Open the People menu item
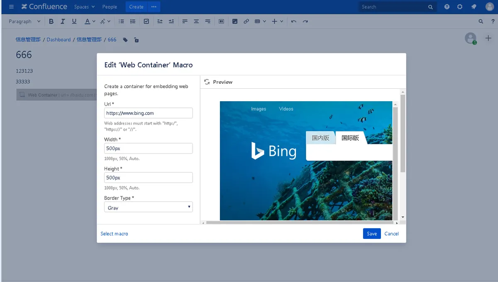This screenshot has width=498, height=282. pos(110,7)
